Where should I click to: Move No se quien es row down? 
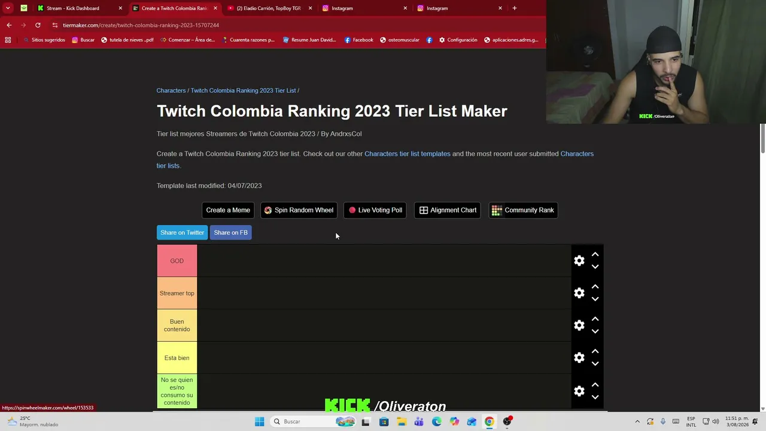(595, 397)
